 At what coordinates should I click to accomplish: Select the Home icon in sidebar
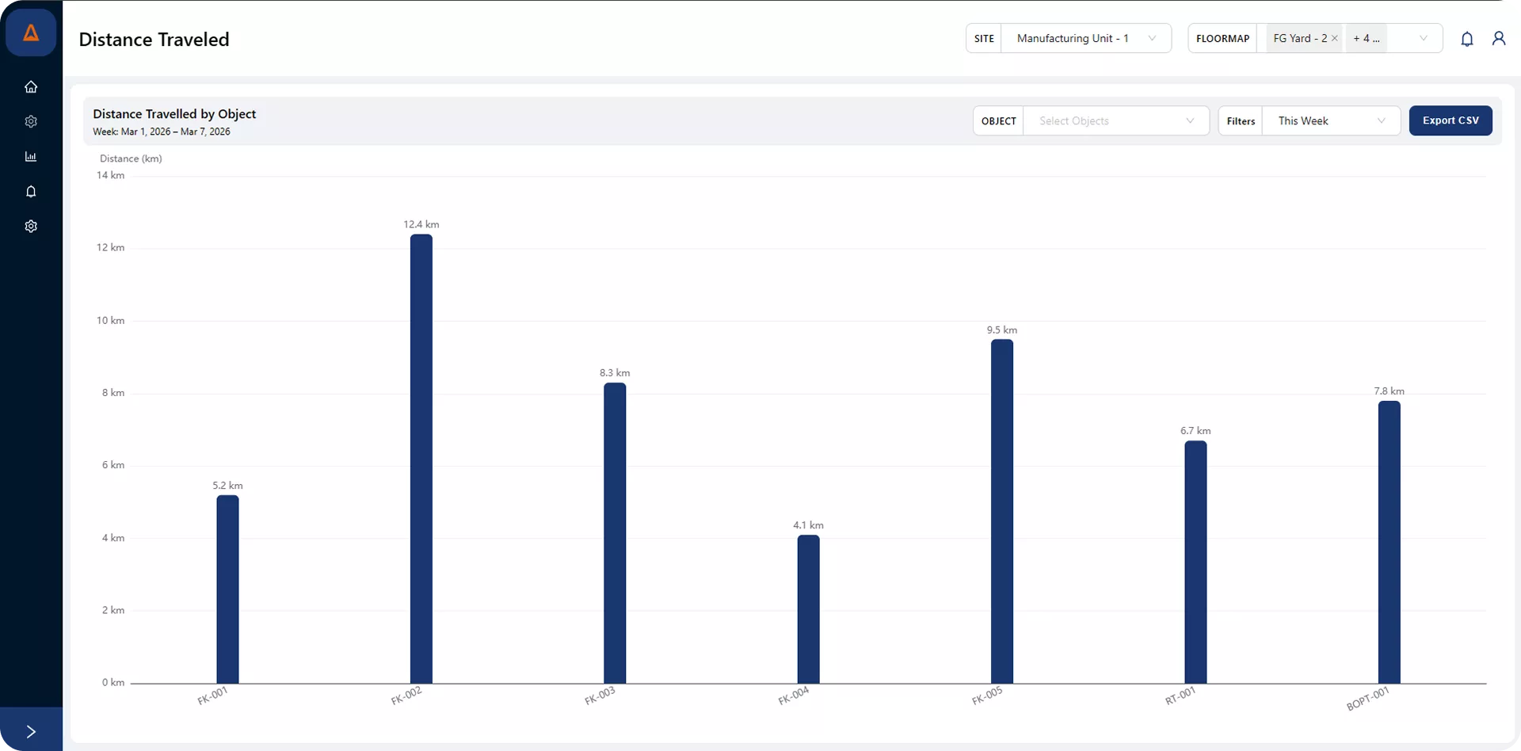click(x=31, y=86)
